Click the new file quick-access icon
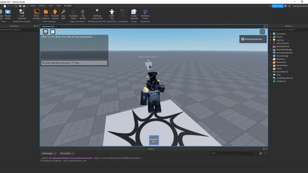 point(5,6)
